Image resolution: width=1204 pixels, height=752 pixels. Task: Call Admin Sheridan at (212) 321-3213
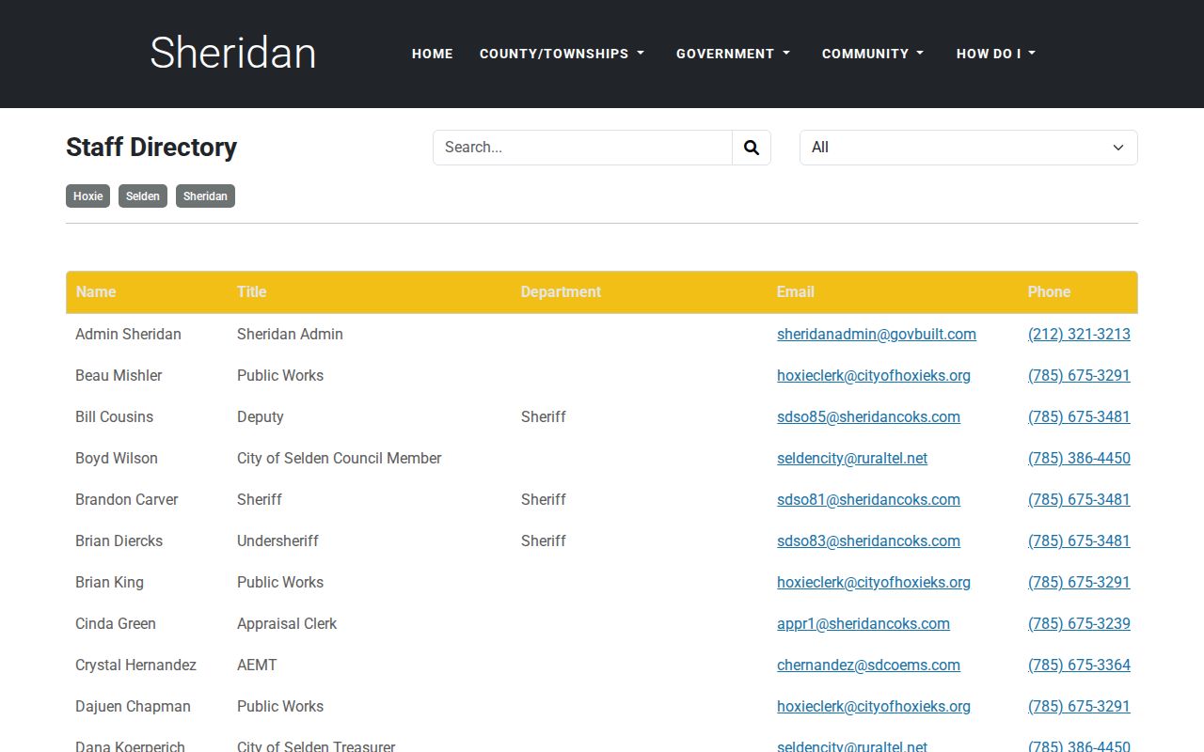click(1079, 334)
